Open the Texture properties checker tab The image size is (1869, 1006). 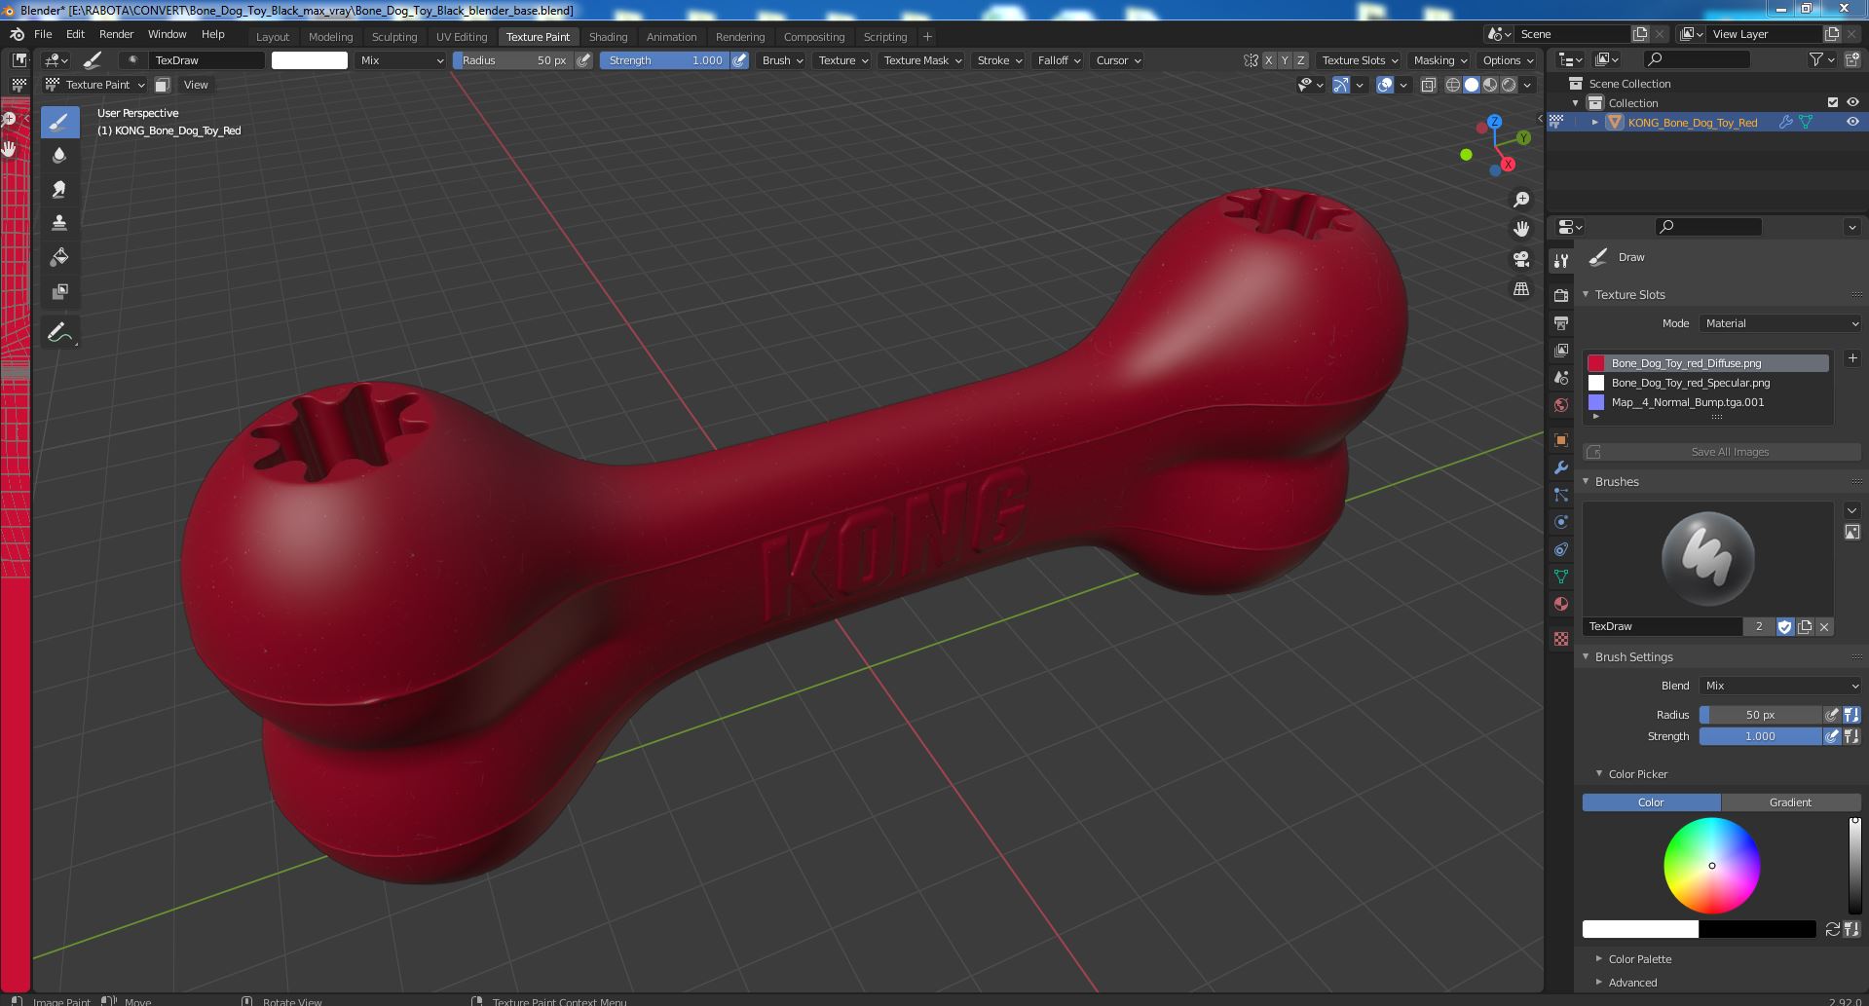pos(1561,639)
